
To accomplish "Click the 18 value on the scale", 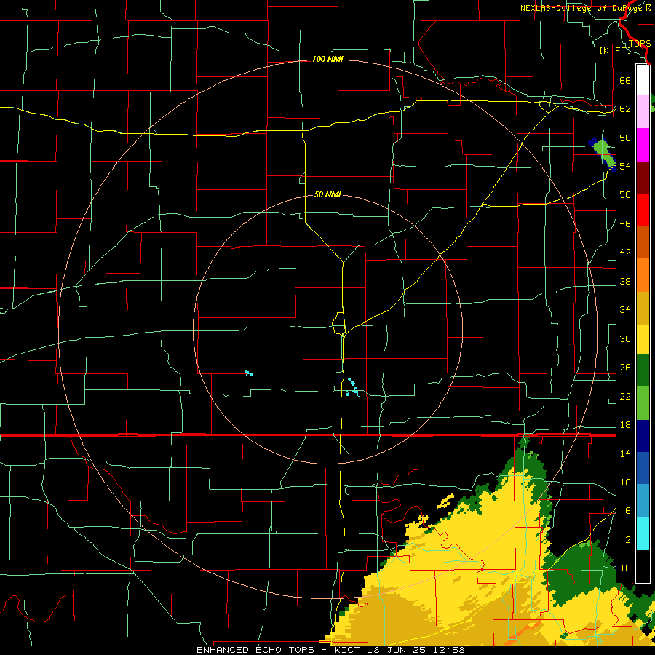I will tap(625, 425).
